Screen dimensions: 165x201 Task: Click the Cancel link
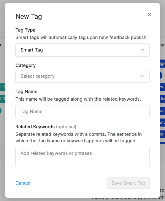click(23, 183)
